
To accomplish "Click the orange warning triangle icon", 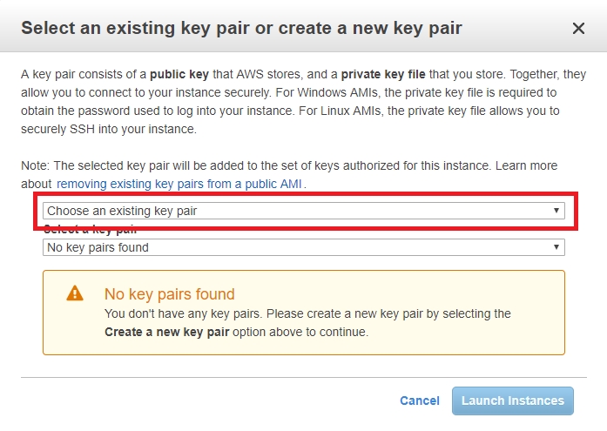I will (75, 293).
